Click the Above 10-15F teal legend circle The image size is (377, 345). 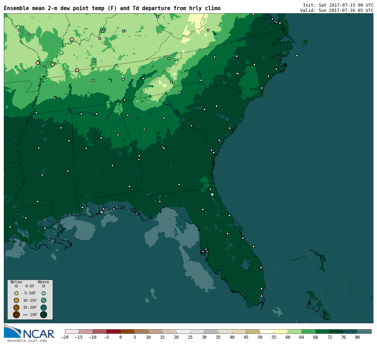point(44,300)
